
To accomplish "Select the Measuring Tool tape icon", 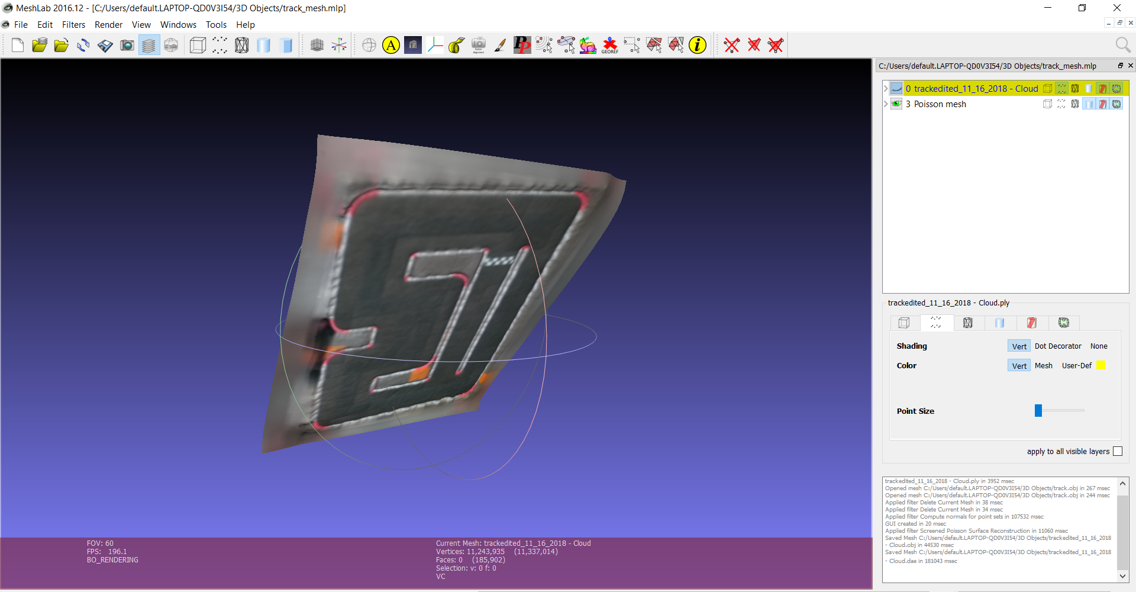I will 456,46.
